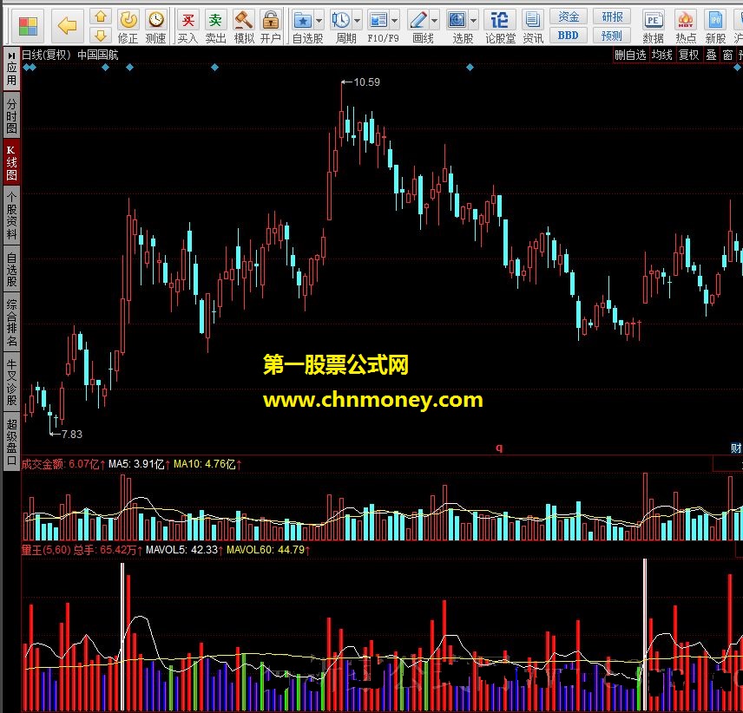Click 删自选 to remove from watchlist

click(630, 55)
